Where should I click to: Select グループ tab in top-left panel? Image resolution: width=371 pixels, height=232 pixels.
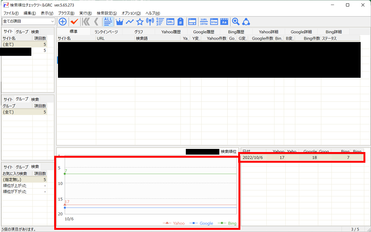click(x=22, y=32)
